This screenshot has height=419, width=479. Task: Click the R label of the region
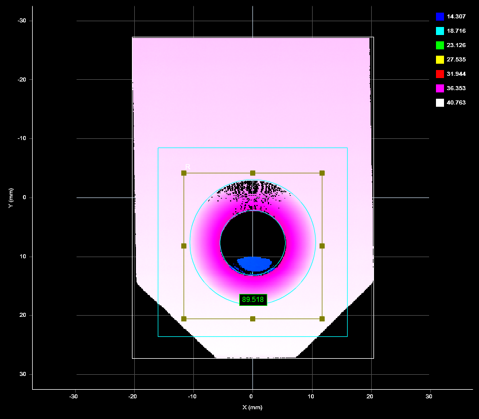188,166
